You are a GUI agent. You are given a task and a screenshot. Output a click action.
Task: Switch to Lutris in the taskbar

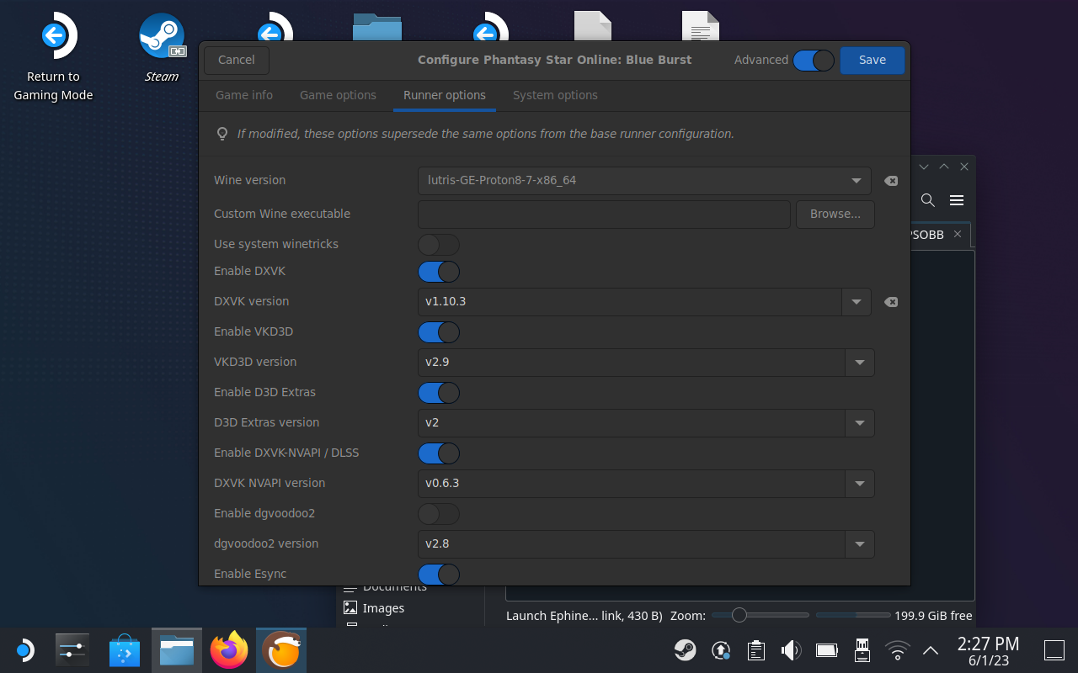coord(281,650)
